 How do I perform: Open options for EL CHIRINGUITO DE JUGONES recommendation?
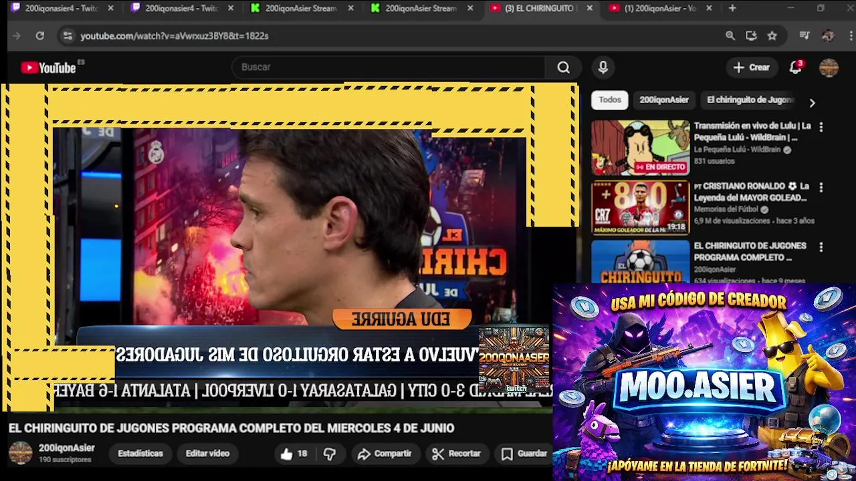click(x=821, y=247)
